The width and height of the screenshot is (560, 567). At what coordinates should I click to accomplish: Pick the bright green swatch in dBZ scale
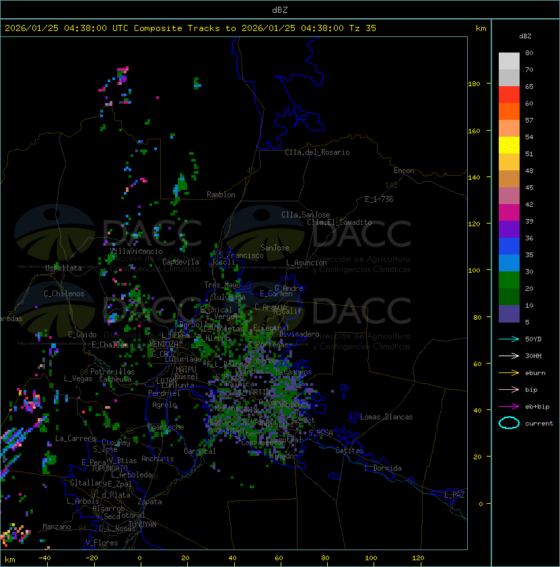coord(509,280)
